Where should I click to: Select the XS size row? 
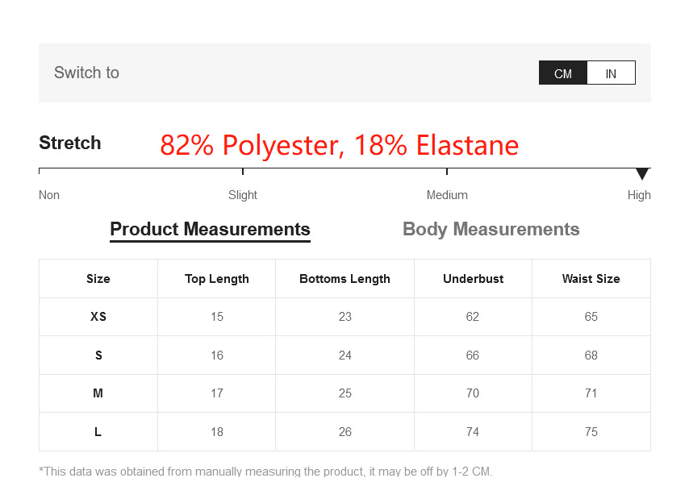(98, 317)
